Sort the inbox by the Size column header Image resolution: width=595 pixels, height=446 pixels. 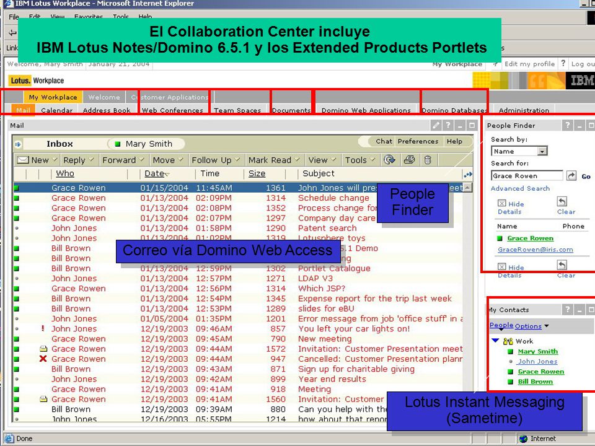click(x=257, y=173)
